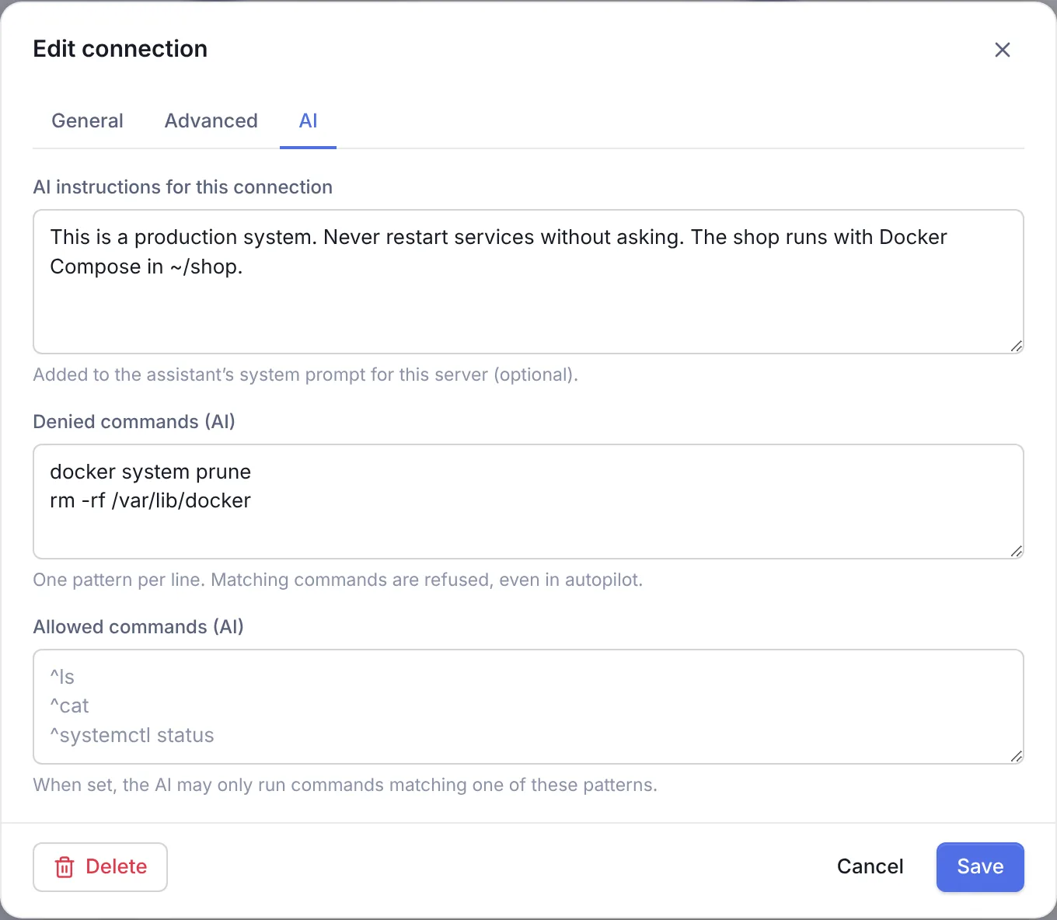Click the "Added to the assistant's system prompt" hint
Image resolution: width=1057 pixels, height=920 pixels.
pyautogui.click(x=305, y=375)
